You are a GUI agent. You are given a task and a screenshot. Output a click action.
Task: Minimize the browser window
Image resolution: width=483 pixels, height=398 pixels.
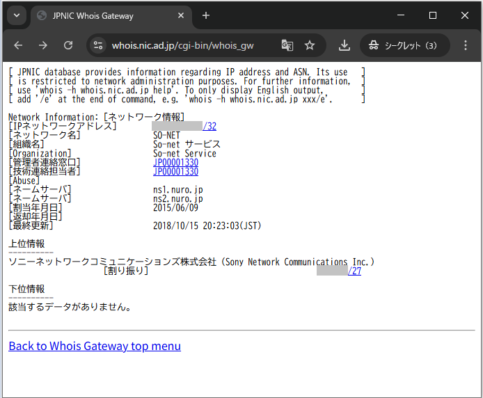(401, 15)
